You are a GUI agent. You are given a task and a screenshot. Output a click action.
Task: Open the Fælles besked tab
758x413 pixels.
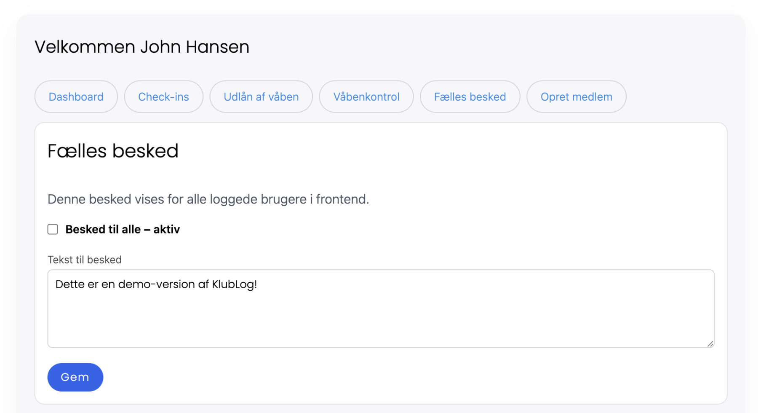(x=470, y=97)
